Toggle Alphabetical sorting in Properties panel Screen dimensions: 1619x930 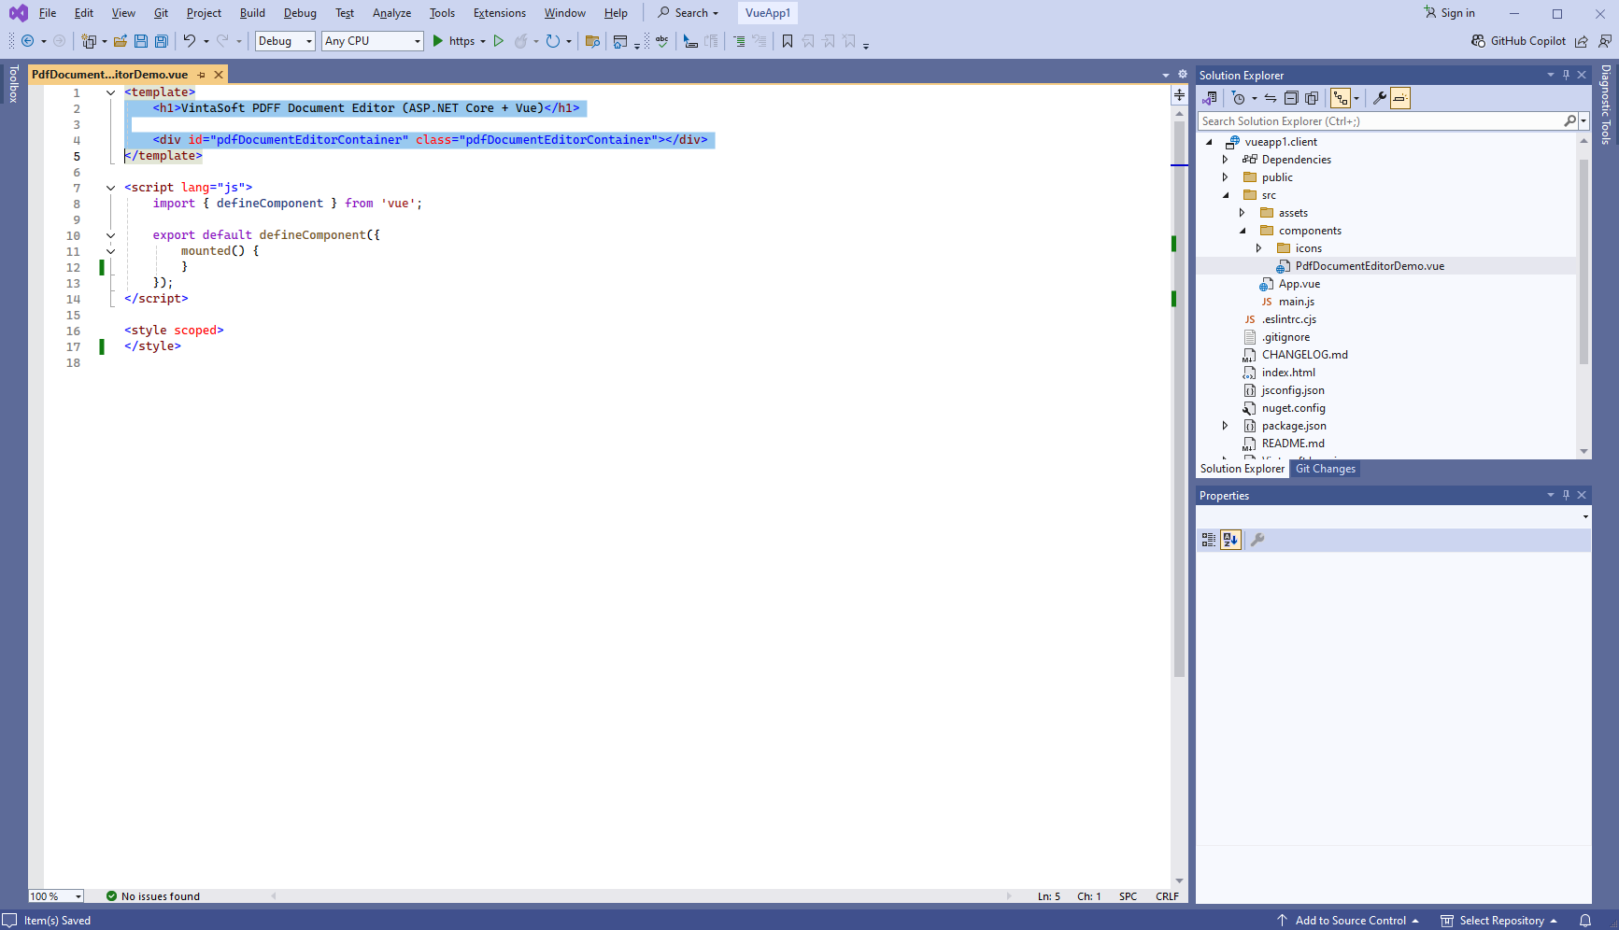tap(1230, 540)
